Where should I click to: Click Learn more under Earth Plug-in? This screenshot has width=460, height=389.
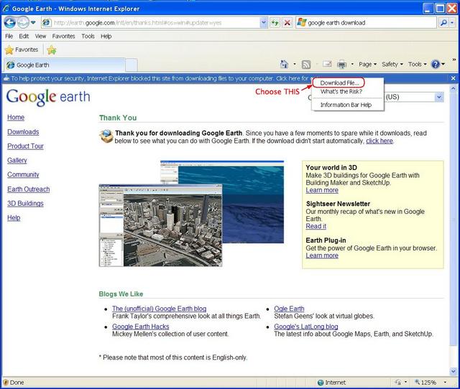coord(322,256)
